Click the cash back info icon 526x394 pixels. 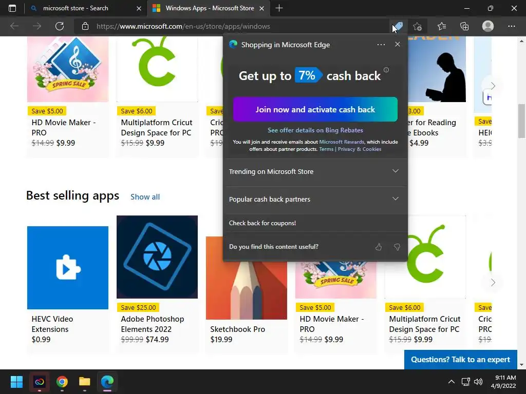pyautogui.click(x=386, y=70)
